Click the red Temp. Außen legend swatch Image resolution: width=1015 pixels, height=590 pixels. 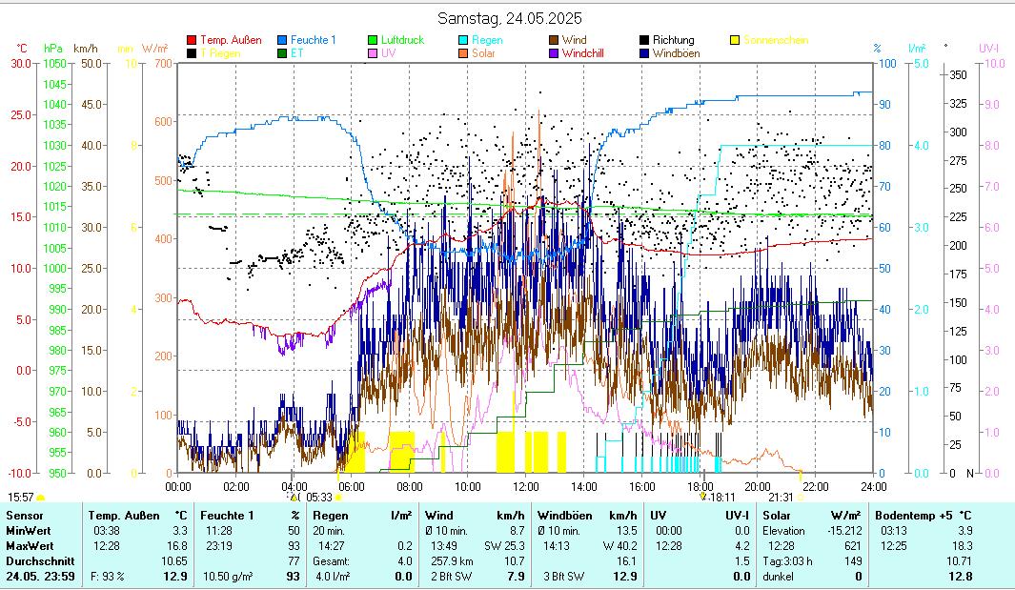pyautogui.click(x=192, y=41)
